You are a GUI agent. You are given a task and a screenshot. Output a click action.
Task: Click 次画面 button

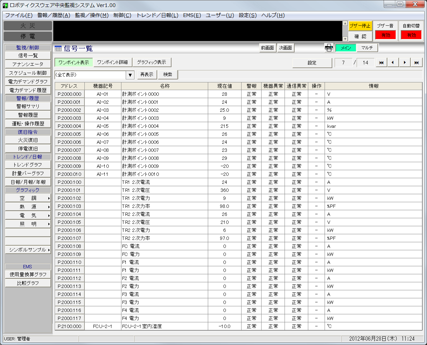tap(286, 48)
